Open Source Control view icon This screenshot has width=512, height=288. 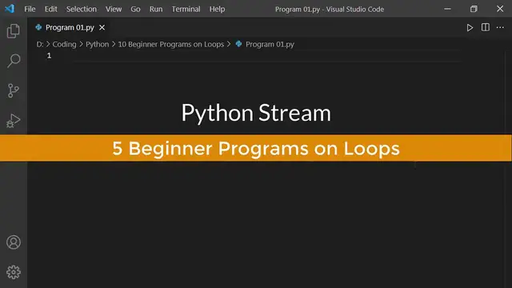(x=14, y=90)
